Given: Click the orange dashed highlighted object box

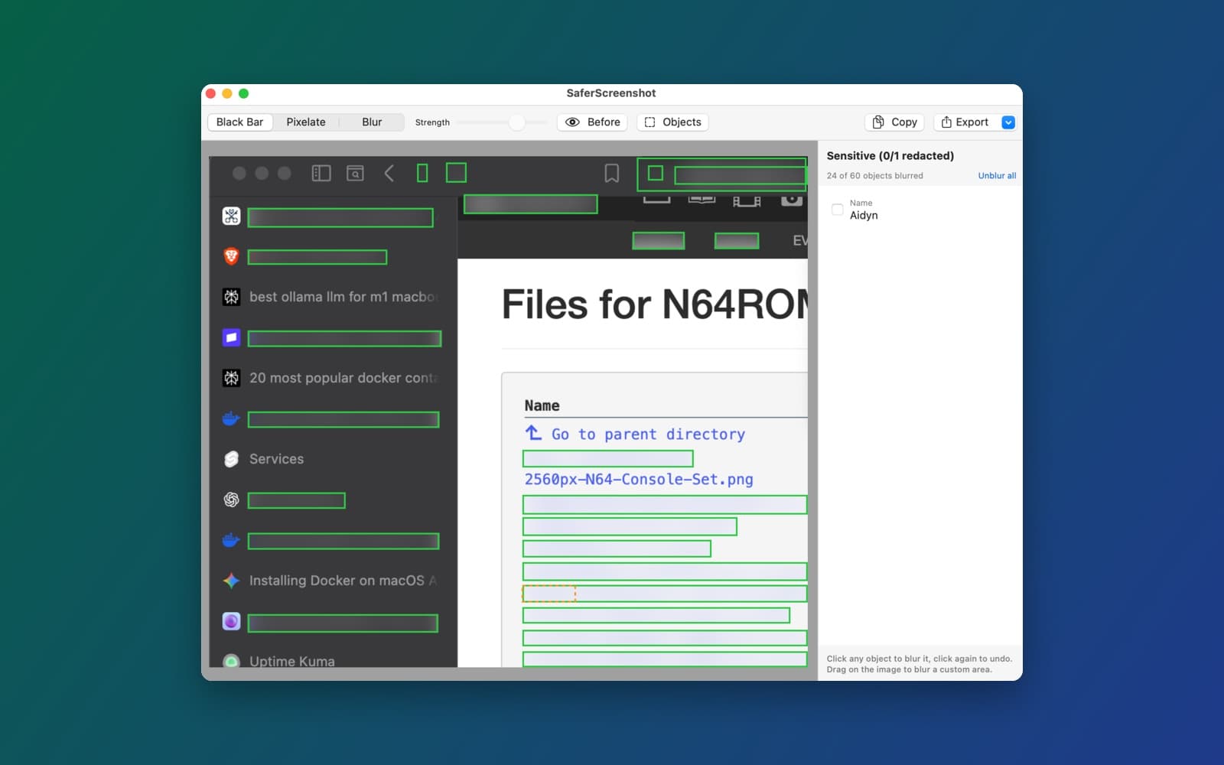Looking at the screenshot, I should click(549, 594).
